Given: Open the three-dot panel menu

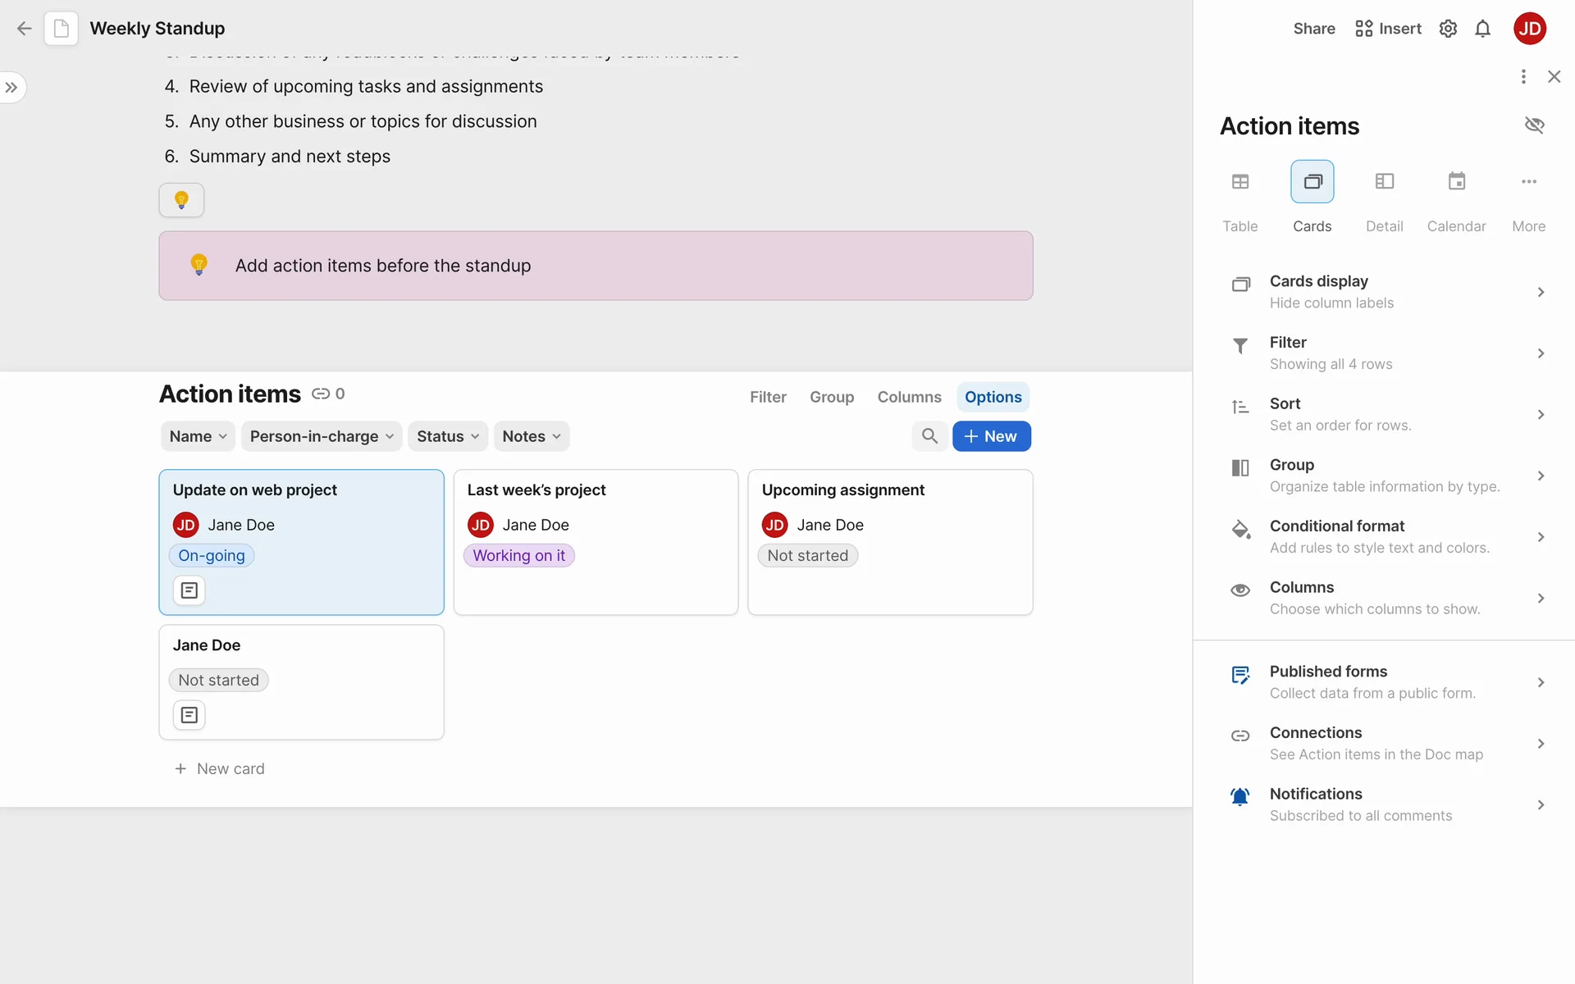Looking at the screenshot, I should [1523, 76].
